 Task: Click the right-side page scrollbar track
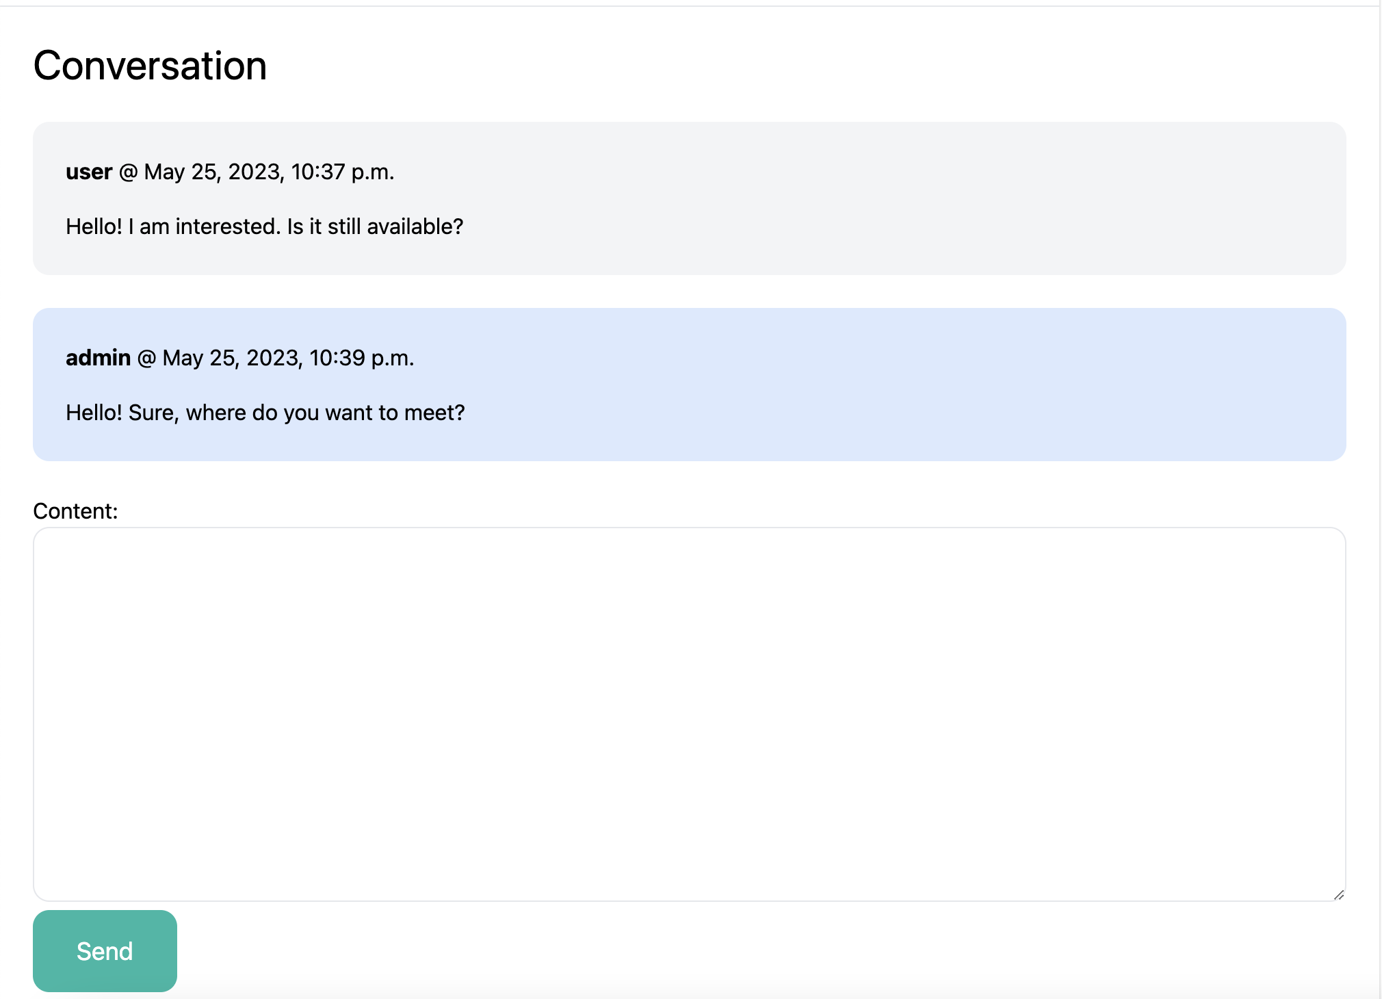(x=1380, y=500)
